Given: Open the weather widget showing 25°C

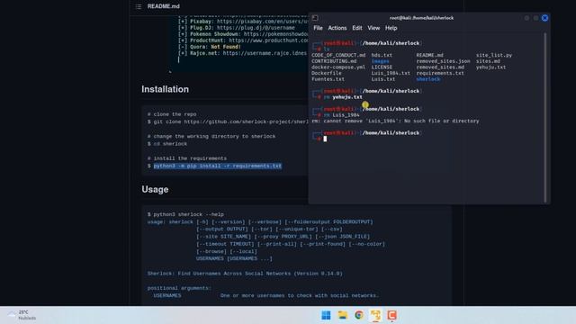Looking at the screenshot, I should pos(22,315).
